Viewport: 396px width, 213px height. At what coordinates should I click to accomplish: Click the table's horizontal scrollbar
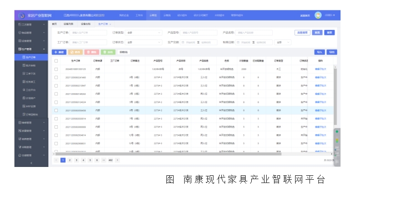click(x=168, y=154)
